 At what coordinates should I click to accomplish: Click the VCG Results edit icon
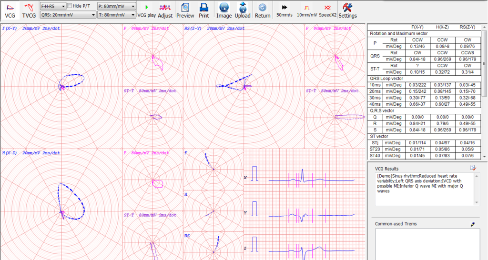[473, 168]
